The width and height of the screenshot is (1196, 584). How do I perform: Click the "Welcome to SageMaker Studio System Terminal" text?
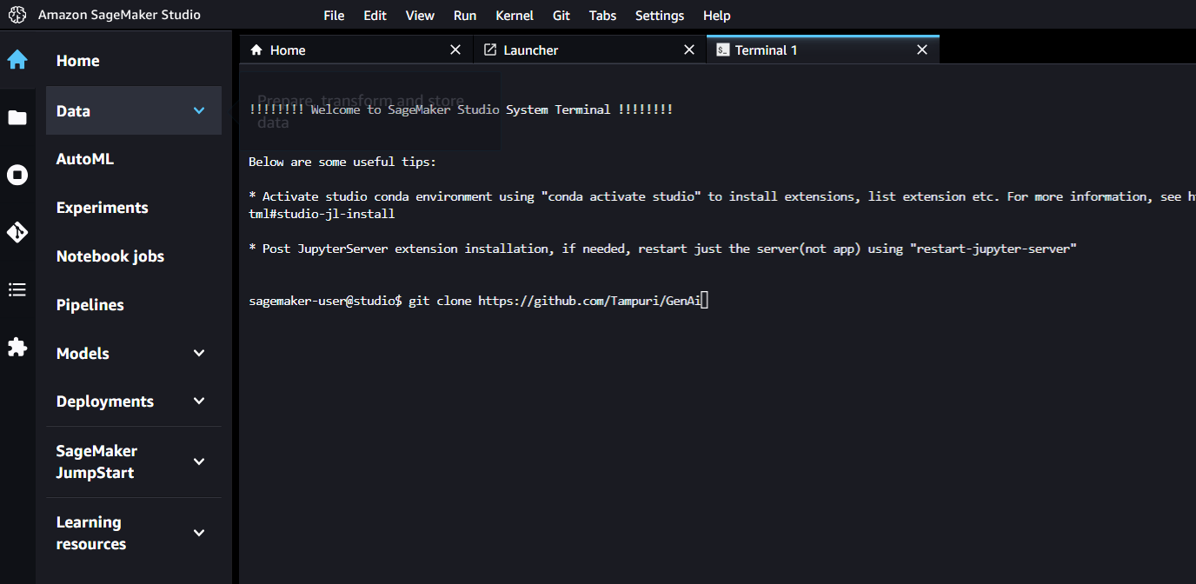click(461, 109)
